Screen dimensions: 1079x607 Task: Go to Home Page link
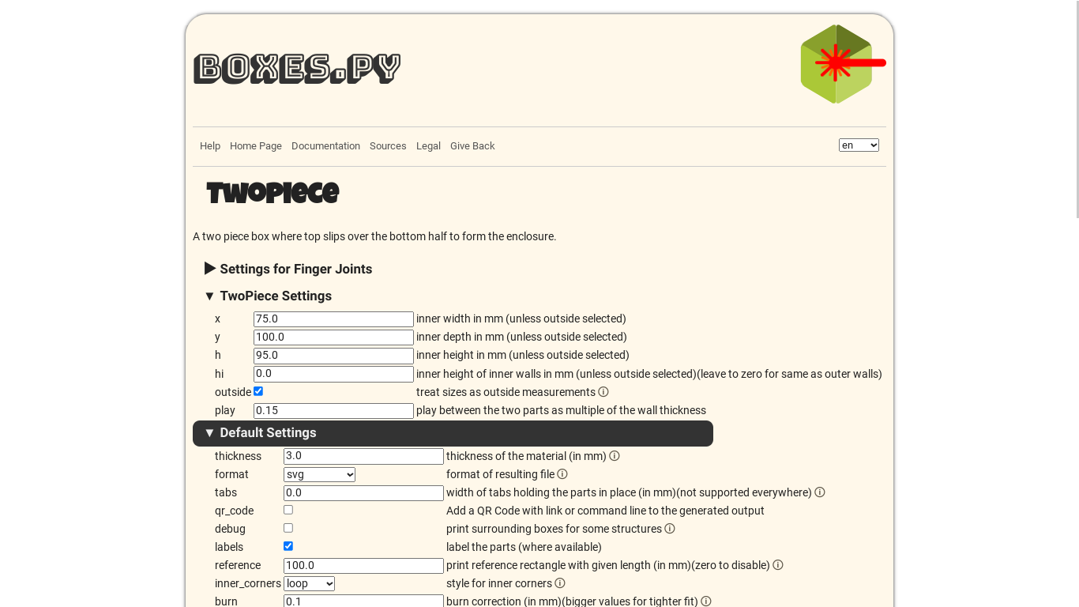256,146
